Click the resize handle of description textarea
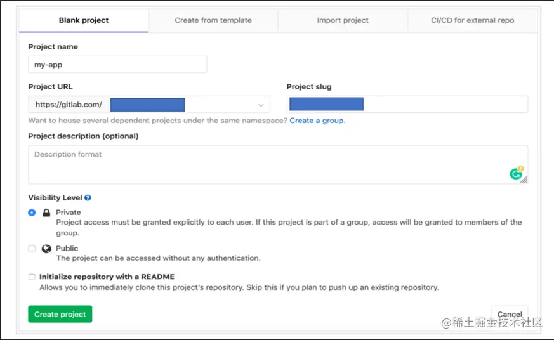Image resolution: width=554 pixels, height=340 pixels. tap(524, 180)
